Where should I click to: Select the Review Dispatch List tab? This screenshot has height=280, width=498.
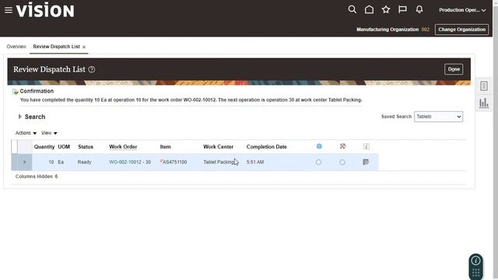point(56,47)
